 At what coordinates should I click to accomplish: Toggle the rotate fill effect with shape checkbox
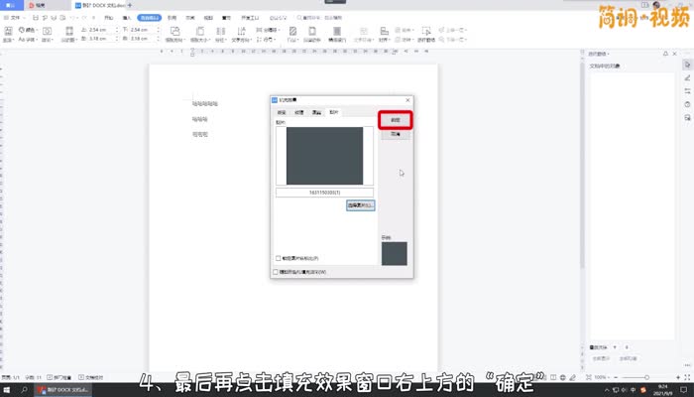(277, 271)
